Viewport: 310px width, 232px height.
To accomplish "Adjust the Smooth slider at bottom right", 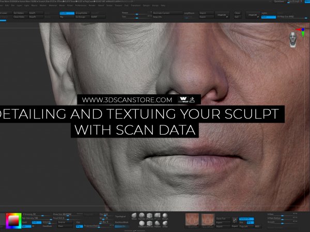I will (282, 222).
